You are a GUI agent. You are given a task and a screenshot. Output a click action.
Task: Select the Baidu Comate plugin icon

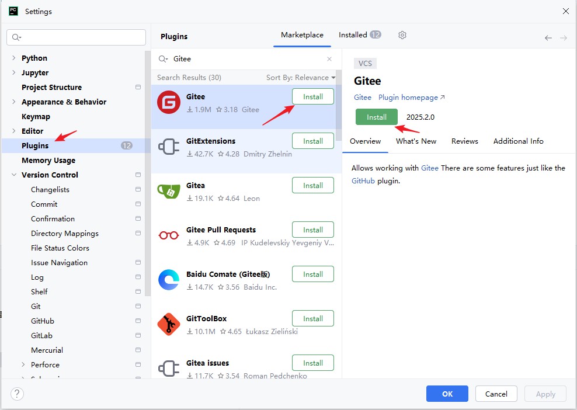click(x=169, y=280)
